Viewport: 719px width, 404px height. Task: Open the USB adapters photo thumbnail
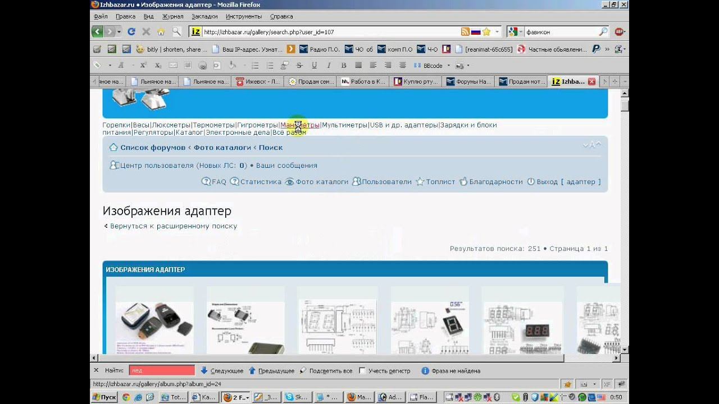pyautogui.click(x=154, y=328)
